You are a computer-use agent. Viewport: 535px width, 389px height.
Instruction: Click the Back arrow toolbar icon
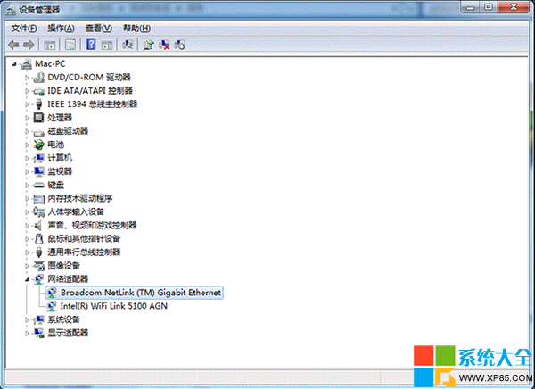point(13,45)
